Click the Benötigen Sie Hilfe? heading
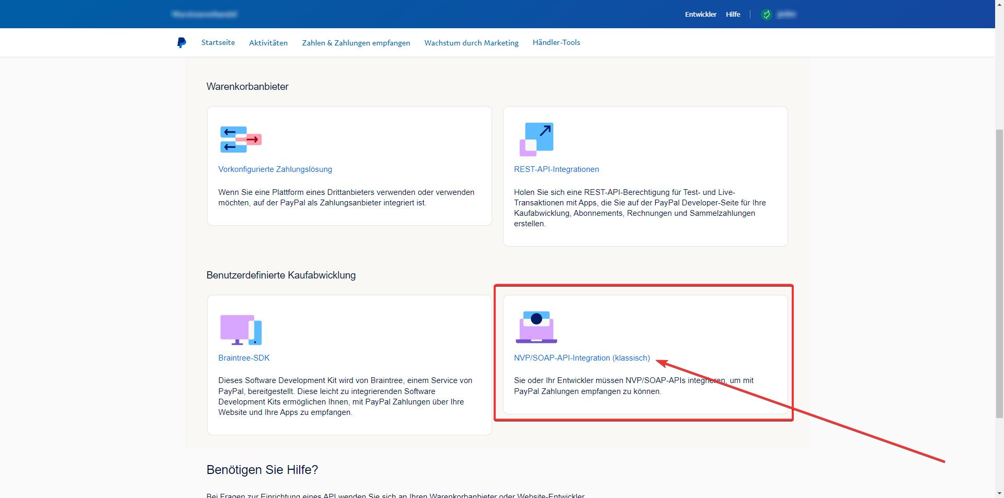Image resolution: width=1004 pixels, height=498 pixels. tap(262, 470)
